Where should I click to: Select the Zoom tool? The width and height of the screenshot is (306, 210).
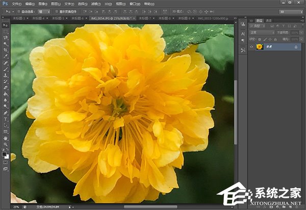click(x=6, y=144)
